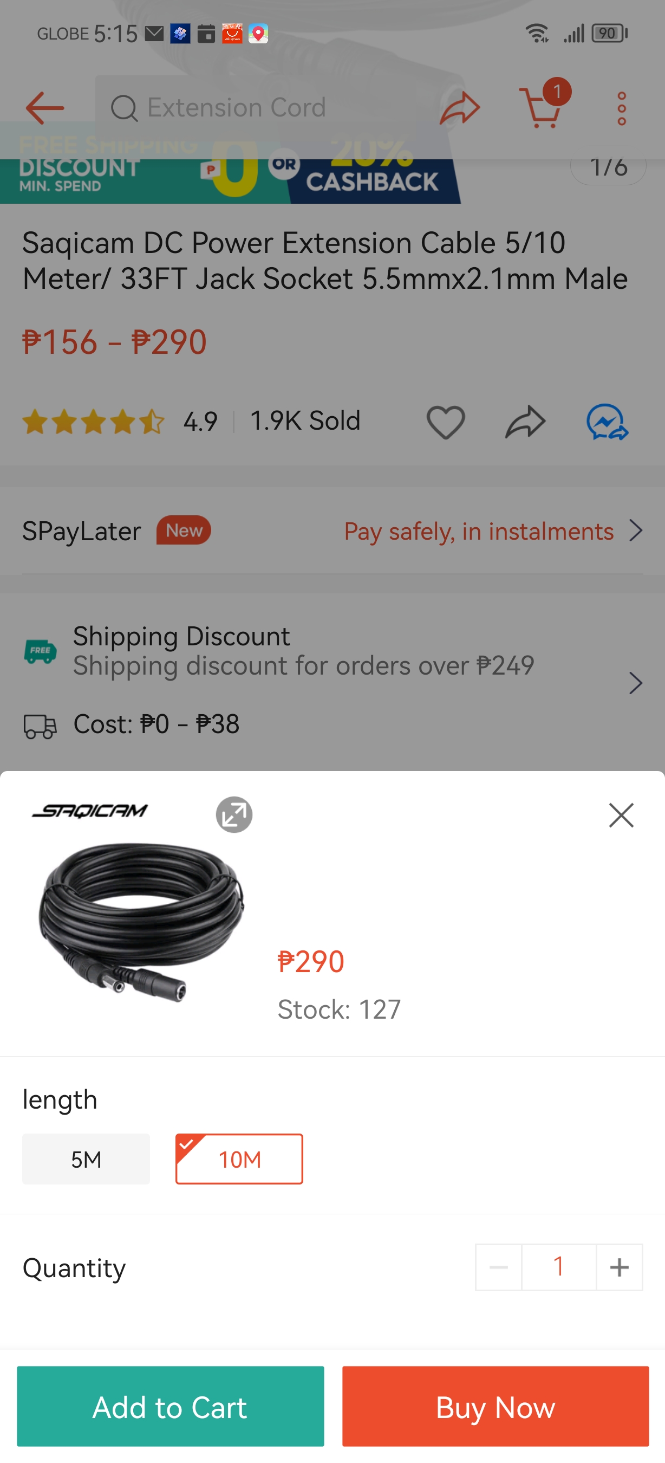The height and width of the screenshot is (1463, 665).
Task: Decrease quantity with minus button
Action: [498, 1267]
